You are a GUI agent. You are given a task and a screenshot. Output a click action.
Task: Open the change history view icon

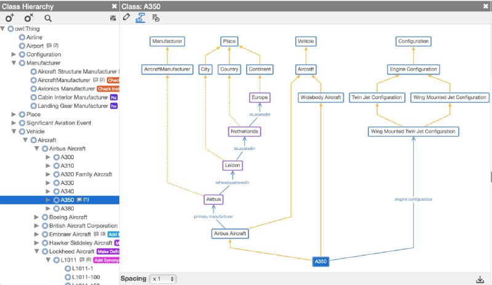pos(156,18)
